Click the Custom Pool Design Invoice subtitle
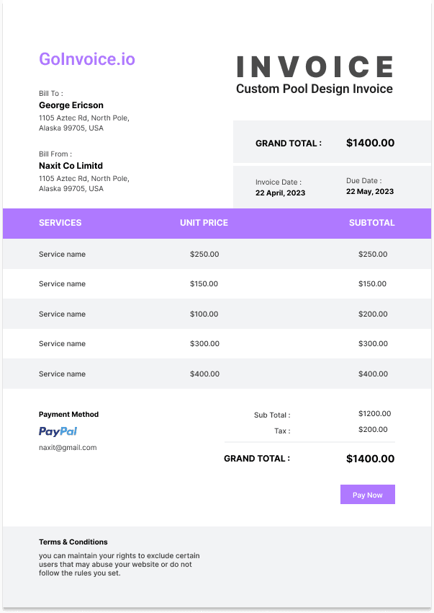Viewport: 434px width, 613px height. (x=315, y=89)
